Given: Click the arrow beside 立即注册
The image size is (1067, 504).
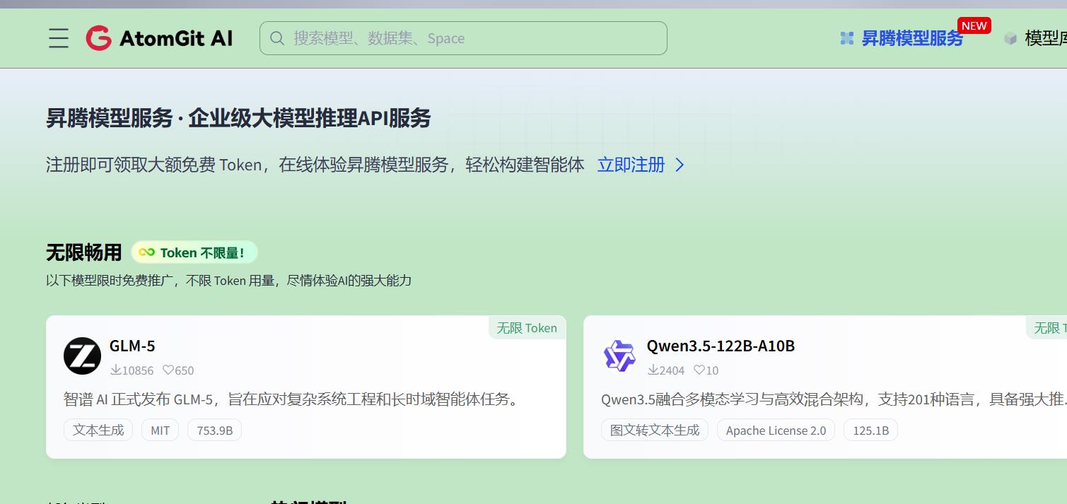Looking at the screenshot, I should point(680,165).
